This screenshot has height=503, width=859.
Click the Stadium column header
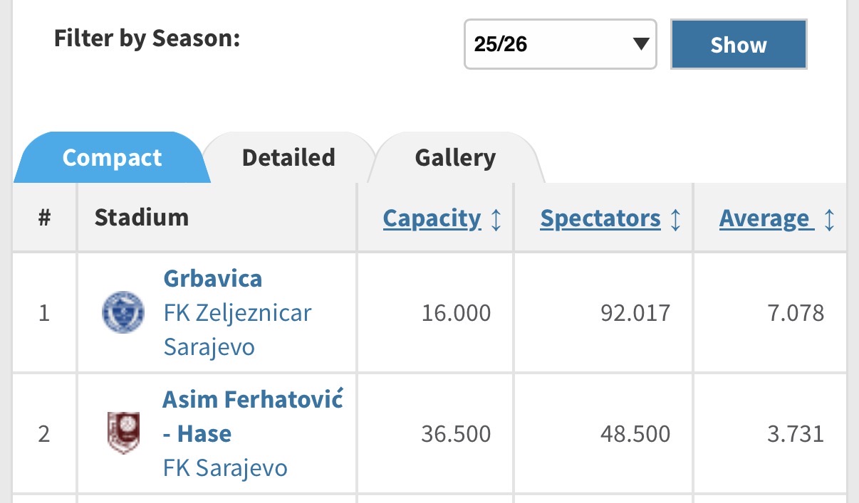141,217
